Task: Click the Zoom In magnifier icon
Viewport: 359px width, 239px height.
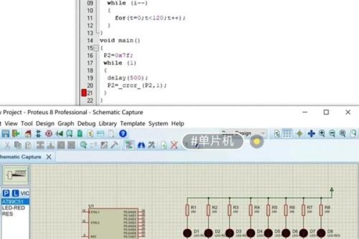Action: [x=322, y=133]
